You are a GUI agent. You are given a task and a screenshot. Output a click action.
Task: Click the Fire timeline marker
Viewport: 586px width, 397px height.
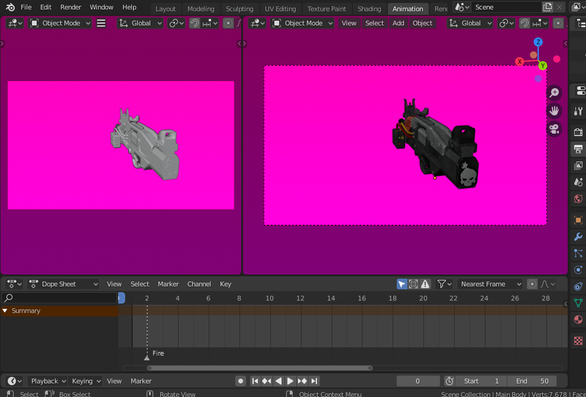pos(147,356)
